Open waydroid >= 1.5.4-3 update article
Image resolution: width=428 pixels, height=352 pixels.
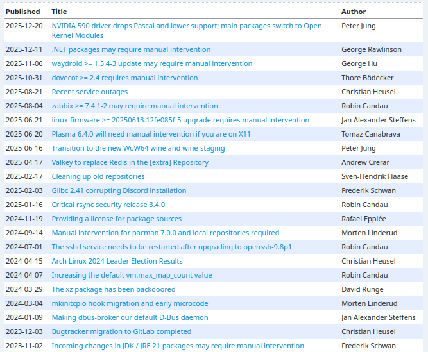tap(152, 64)
